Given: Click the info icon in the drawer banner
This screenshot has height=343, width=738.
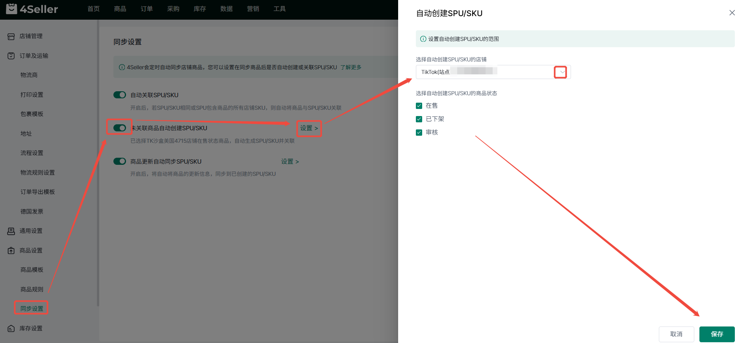Looking at the screenshot, I should (423, 39).
